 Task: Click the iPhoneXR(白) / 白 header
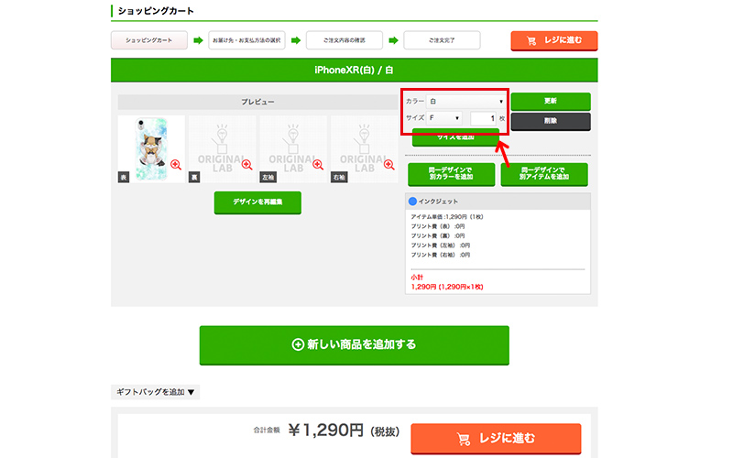tap(355, 71)
